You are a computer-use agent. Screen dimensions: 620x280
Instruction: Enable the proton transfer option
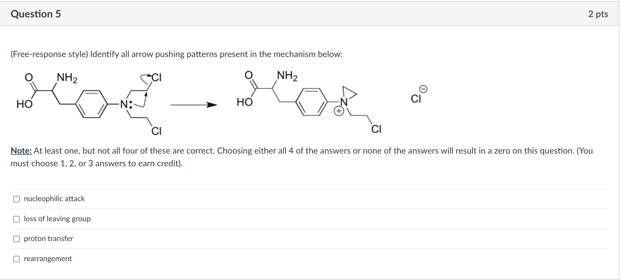click(17, 239)
